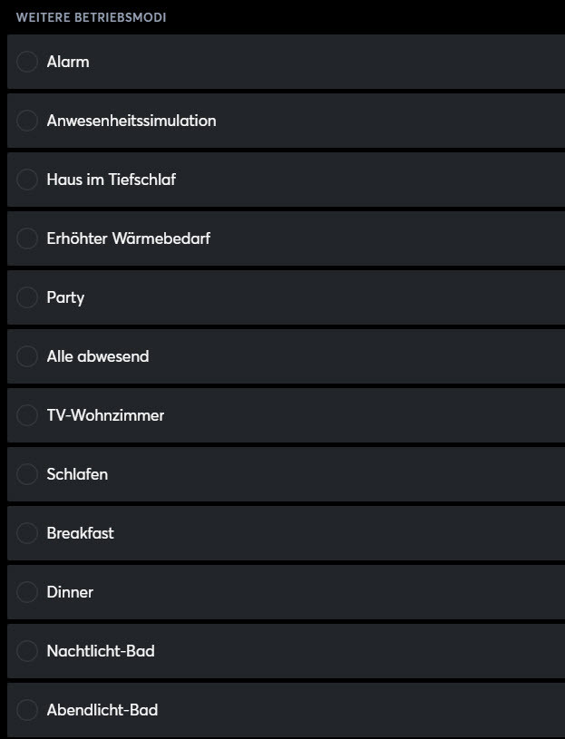565x739 pixels.
Task: Click the Dinner label text
Action: pyautogui.click(x=70, y=592)
